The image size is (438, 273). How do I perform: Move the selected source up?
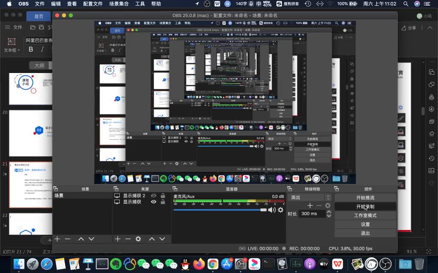point(152,239)
